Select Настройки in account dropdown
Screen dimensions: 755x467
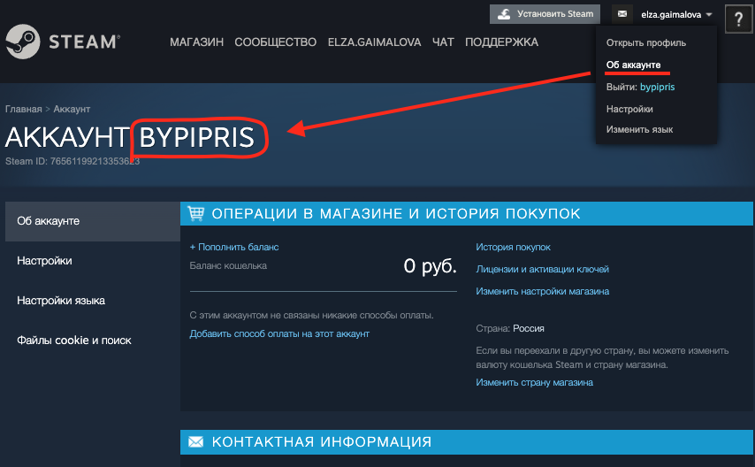click(x=629, y=109)
